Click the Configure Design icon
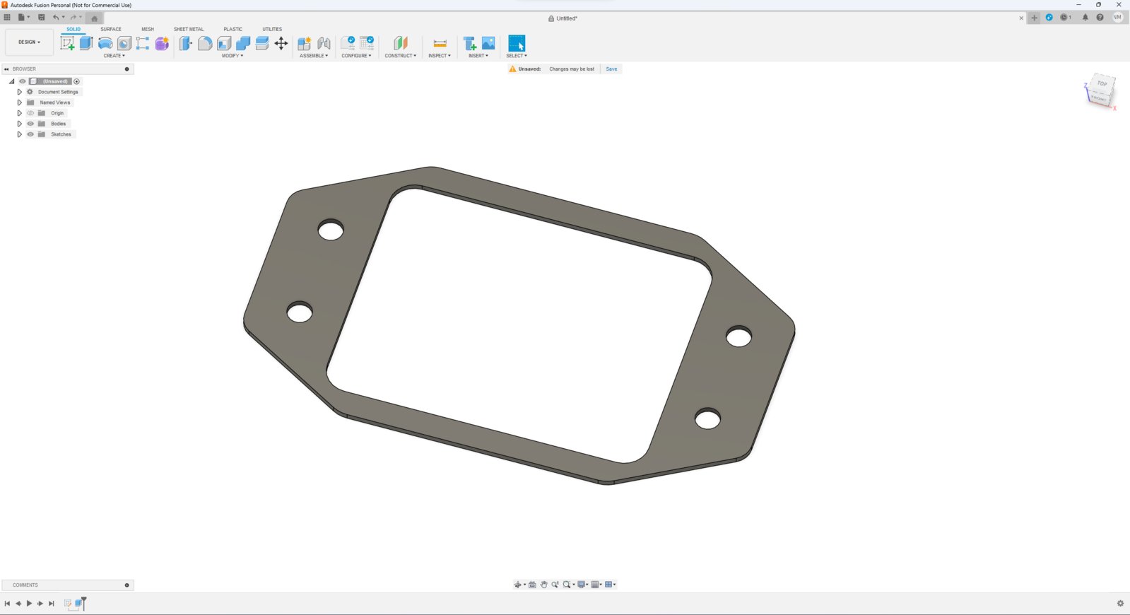 (x=348, y=43)
